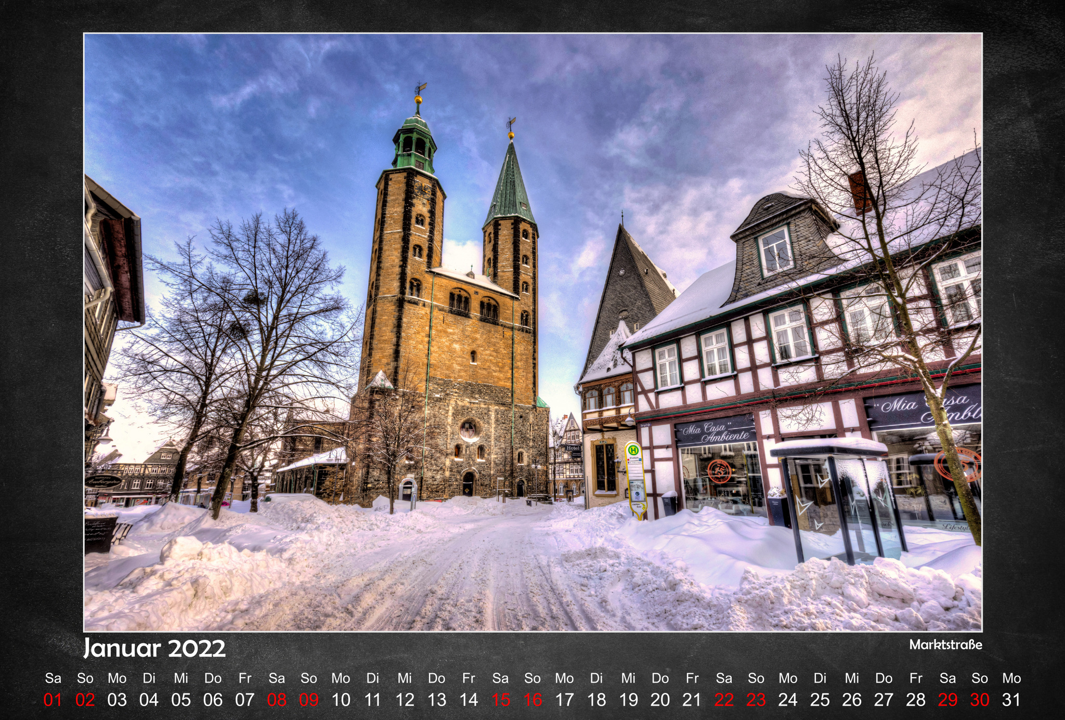Select date 21 in the calendar row
1065x720 pixels.
pyautogui.click(x=692, y=700)
